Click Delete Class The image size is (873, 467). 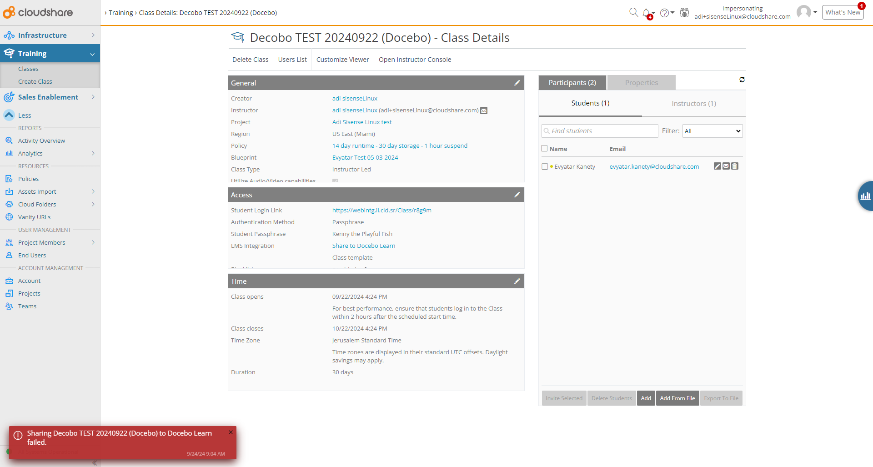(x=251, y=60)
